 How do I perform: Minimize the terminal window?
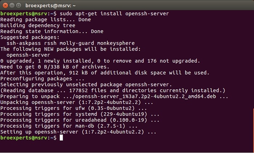tap(12, 5)
